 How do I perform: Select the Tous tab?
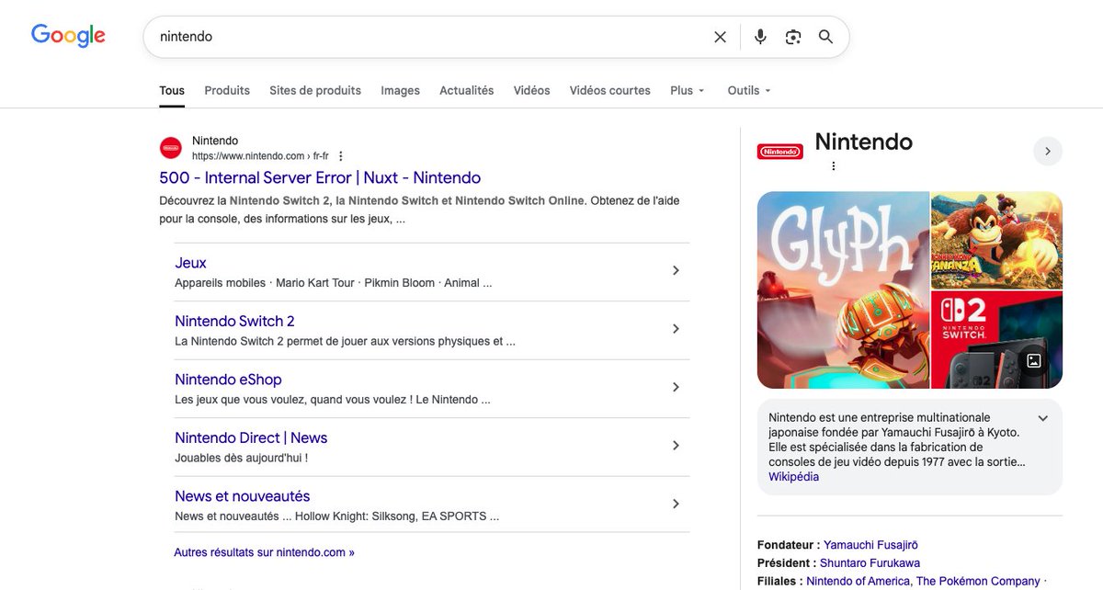(172, 90)
